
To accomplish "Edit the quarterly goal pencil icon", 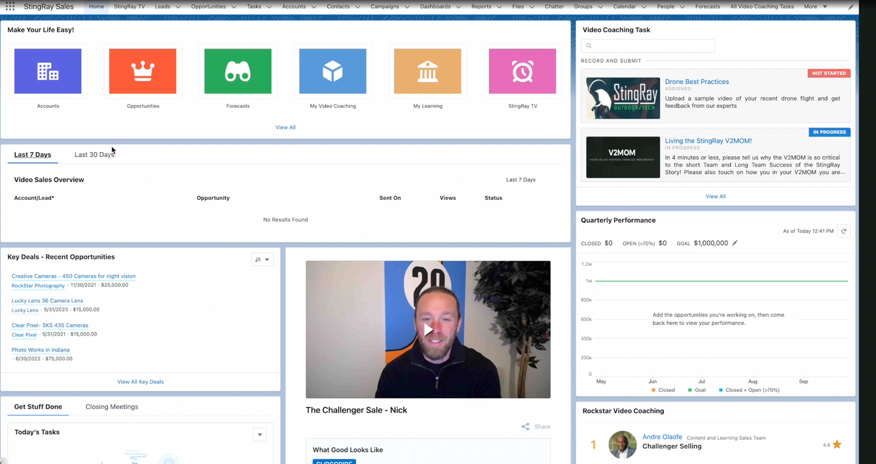I will pyautogui.click(x=735, y=243).
